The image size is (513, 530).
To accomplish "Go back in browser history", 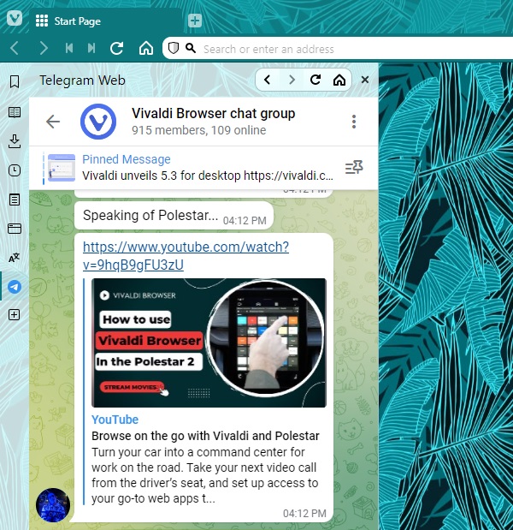I will pos(15,48).
